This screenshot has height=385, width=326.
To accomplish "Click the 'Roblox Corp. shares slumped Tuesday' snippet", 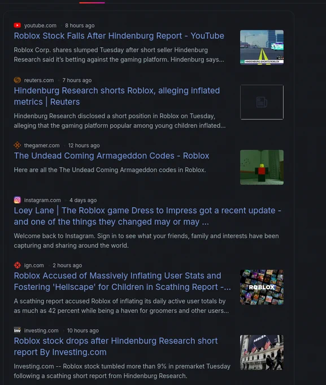I will pyautogui.click(x=119, y=55).
